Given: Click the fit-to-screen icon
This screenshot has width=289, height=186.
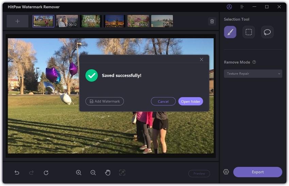Looking at the screenshot, I should pyautogui.click(x=122, y=173).
